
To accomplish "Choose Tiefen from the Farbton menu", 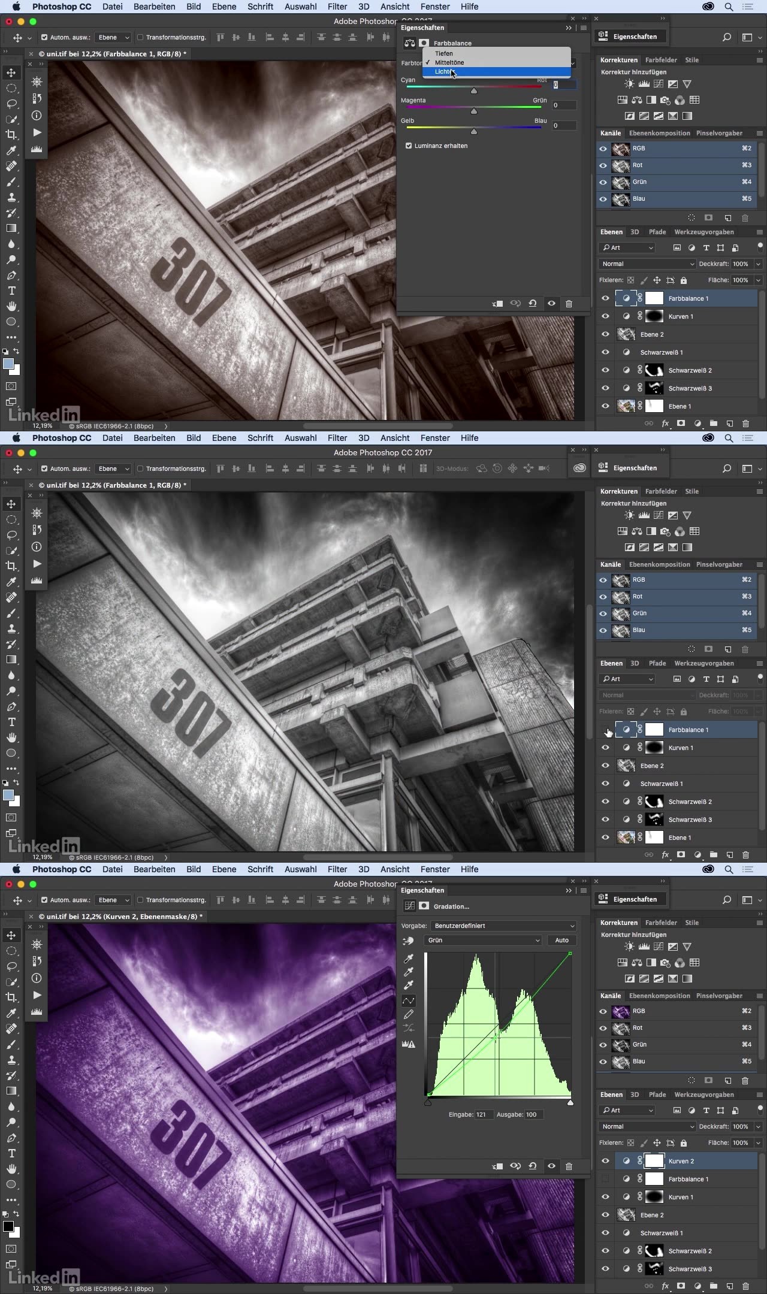I will point(443,53).
